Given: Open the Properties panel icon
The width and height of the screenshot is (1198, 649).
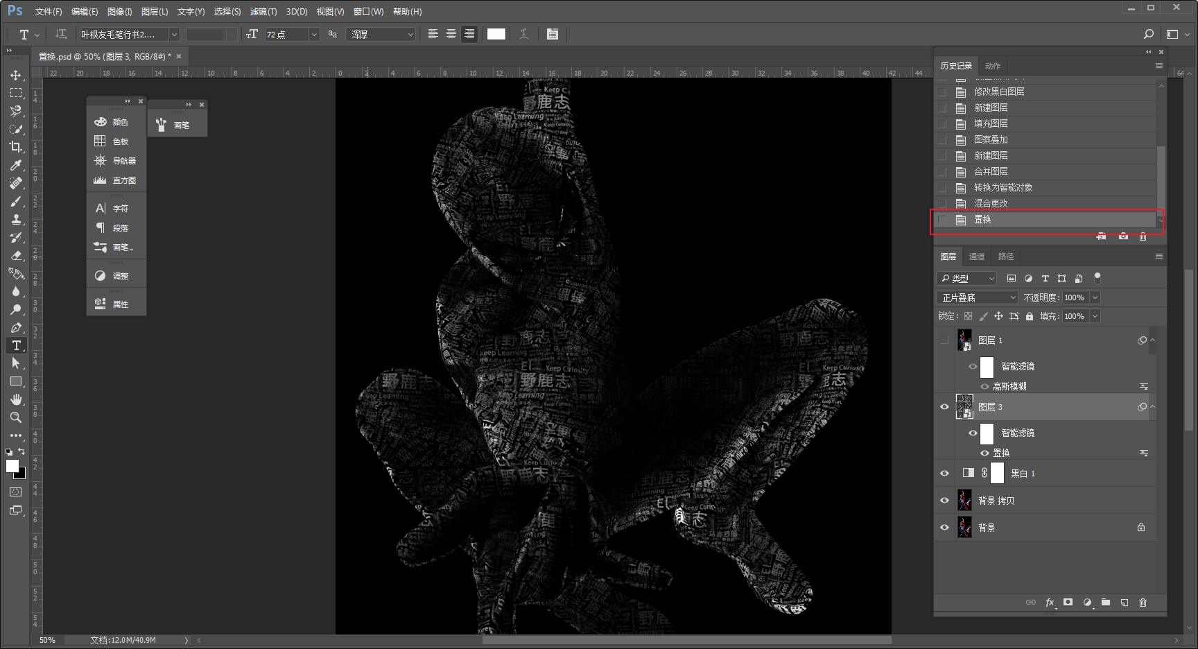Looking at the screenshot, I should [100, 304].
